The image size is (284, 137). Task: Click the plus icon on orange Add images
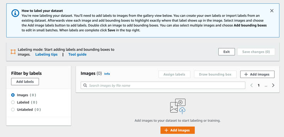(x=166, y=130)
